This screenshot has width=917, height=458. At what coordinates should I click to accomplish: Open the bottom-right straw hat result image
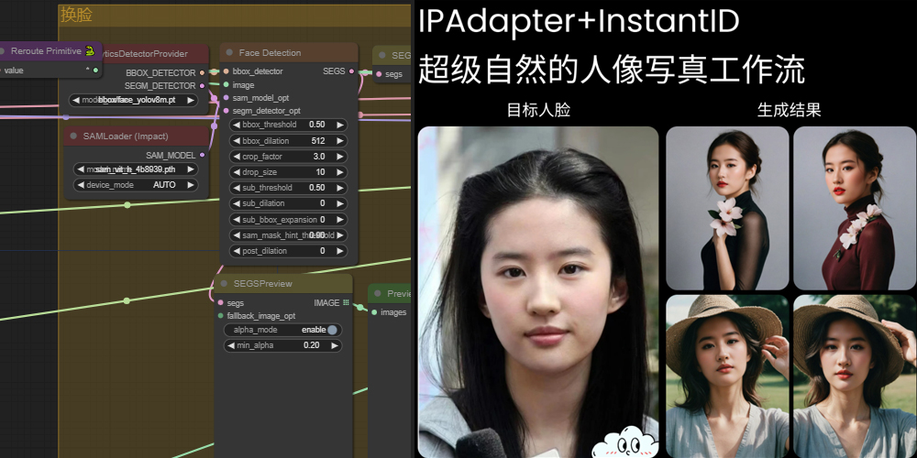pyautogui.click(x=855, y=376)
